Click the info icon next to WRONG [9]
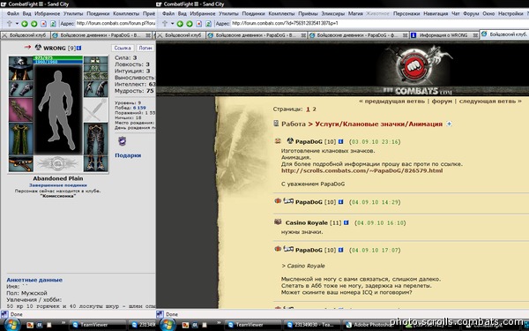 [79, 48]
